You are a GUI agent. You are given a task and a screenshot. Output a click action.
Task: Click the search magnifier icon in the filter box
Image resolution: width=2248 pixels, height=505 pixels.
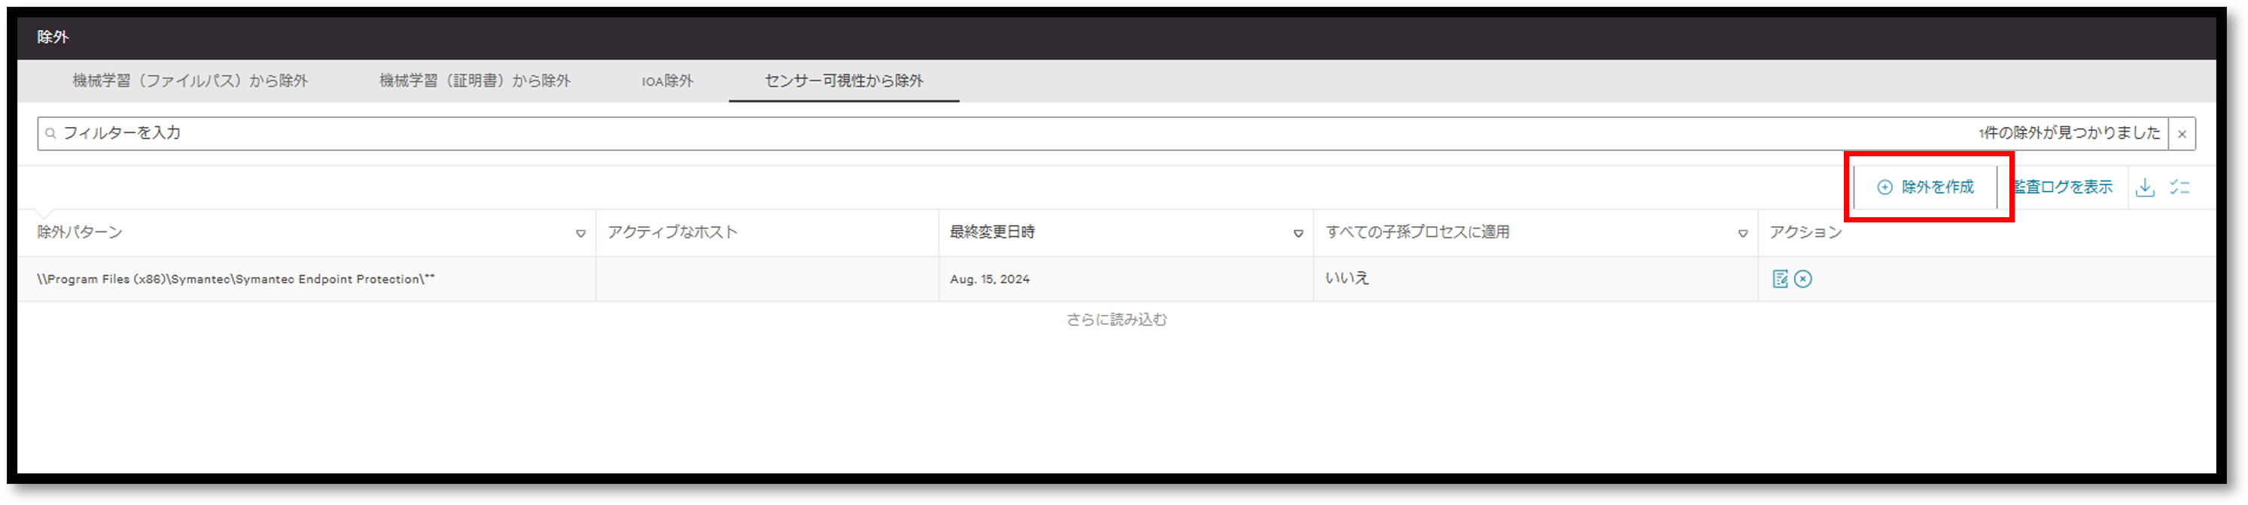tap(50, 133)
